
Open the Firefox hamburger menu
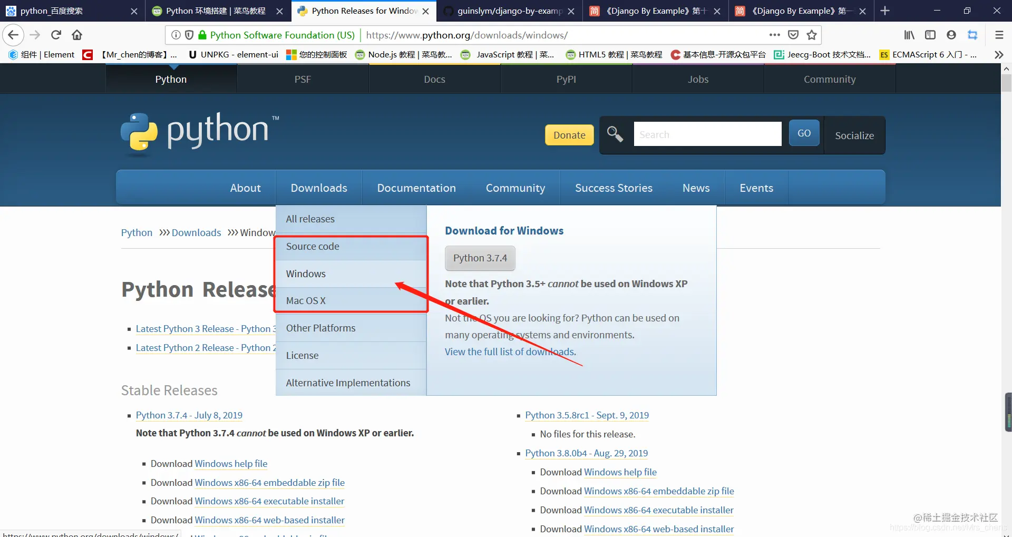[999, 35]
